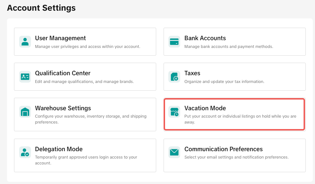The width and height of the screenshot is (315, 184).
Task: Click the Delegation Mode user-check icon
Action: 25,152
